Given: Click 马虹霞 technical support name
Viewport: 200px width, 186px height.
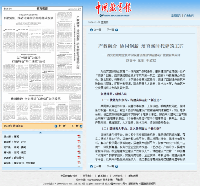Looking at the screenshot, I should [119, 180].
